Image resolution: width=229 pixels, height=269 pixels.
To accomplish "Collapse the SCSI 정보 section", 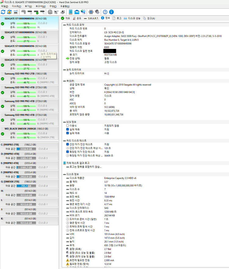I will (x=64, y=122).
